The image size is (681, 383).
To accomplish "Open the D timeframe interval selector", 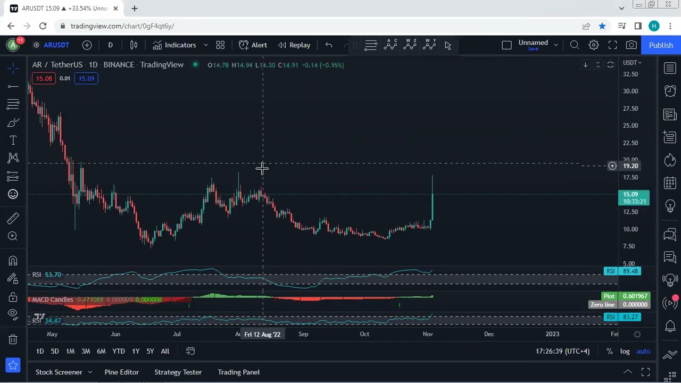I will 110,45.
